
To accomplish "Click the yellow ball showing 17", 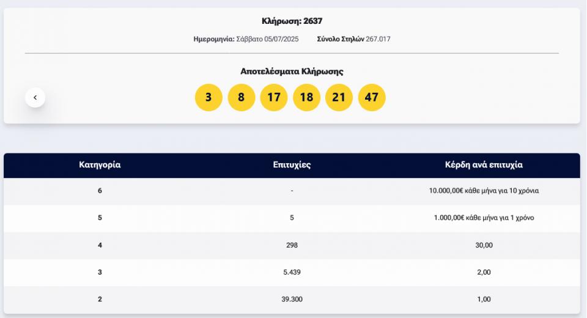I will point(274,97).
